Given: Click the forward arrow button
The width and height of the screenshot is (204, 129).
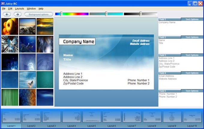Looking at the screenshot, I should 18,14.
